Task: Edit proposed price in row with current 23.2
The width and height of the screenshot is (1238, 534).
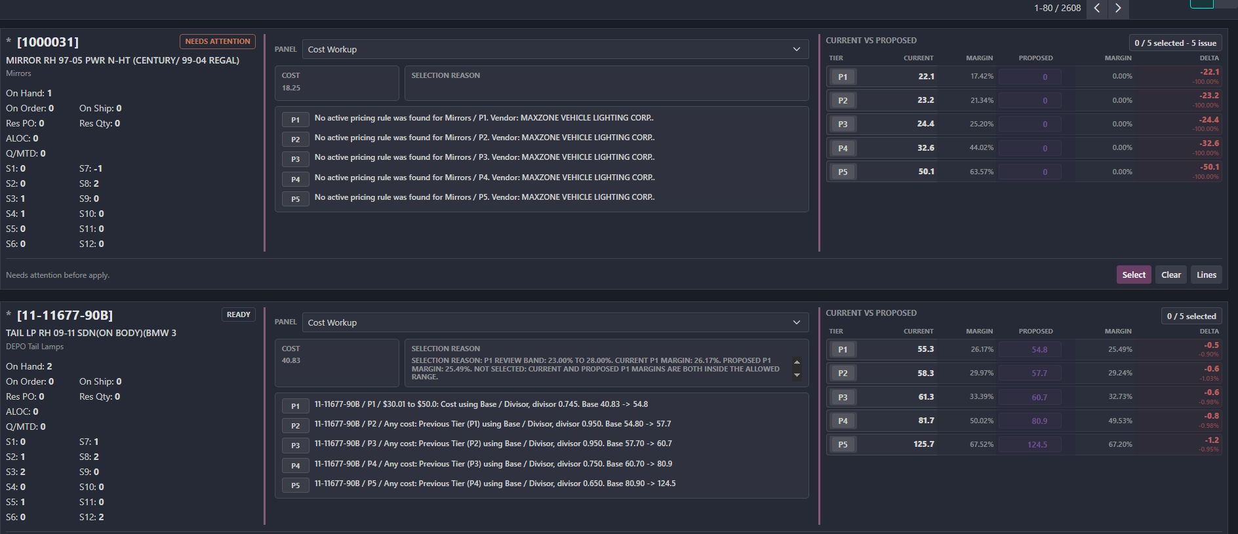Action: click(x=1029, y=100)
